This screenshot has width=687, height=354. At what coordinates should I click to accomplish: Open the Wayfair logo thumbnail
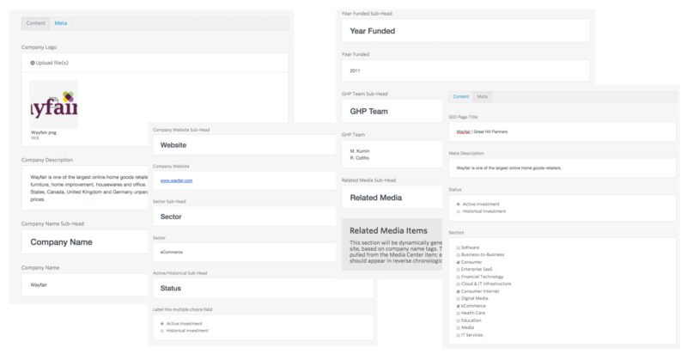tap(54, 104)
